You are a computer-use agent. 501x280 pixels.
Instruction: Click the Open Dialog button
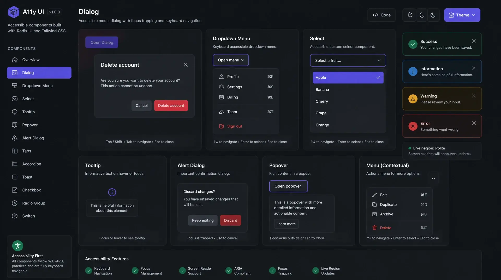(x=102, y=42)
